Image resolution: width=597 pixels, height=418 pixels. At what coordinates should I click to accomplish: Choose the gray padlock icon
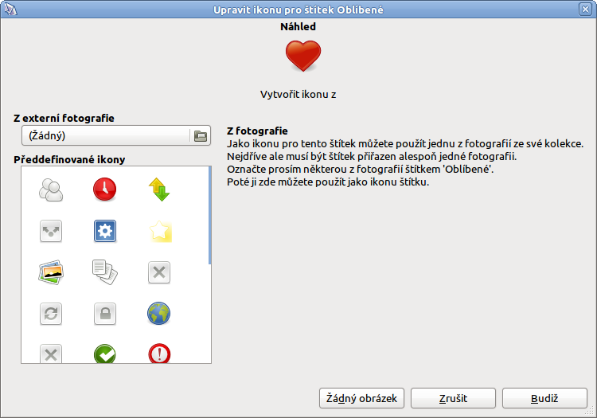[x=105, y=314]
